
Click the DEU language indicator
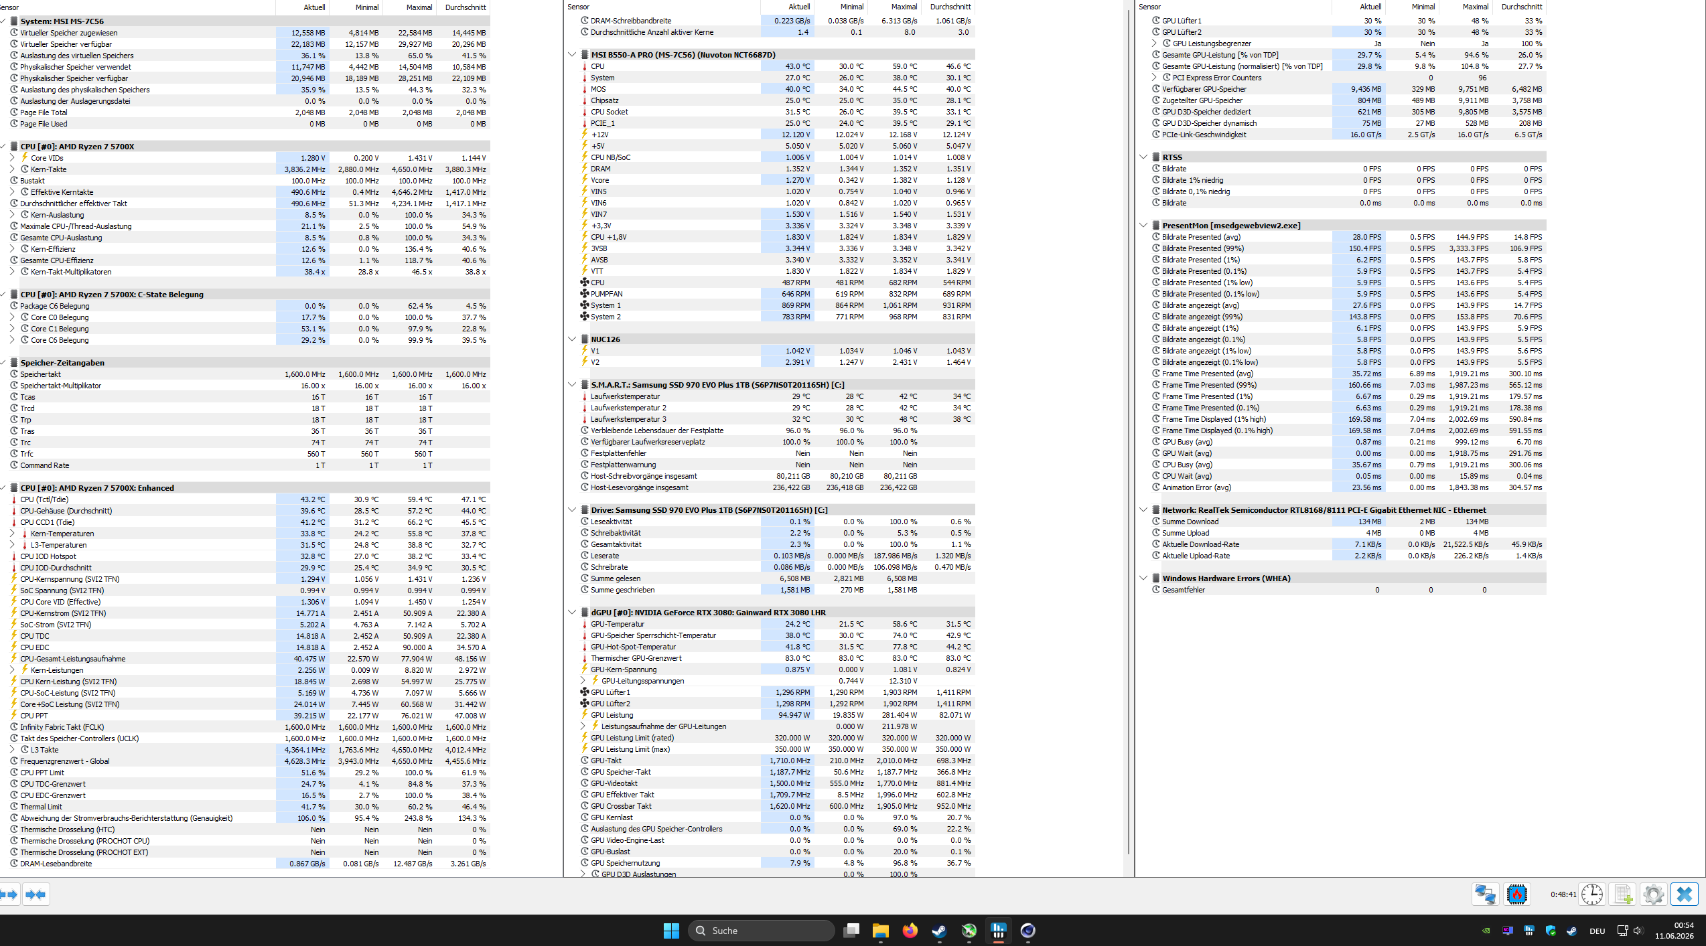(1597, 931)
